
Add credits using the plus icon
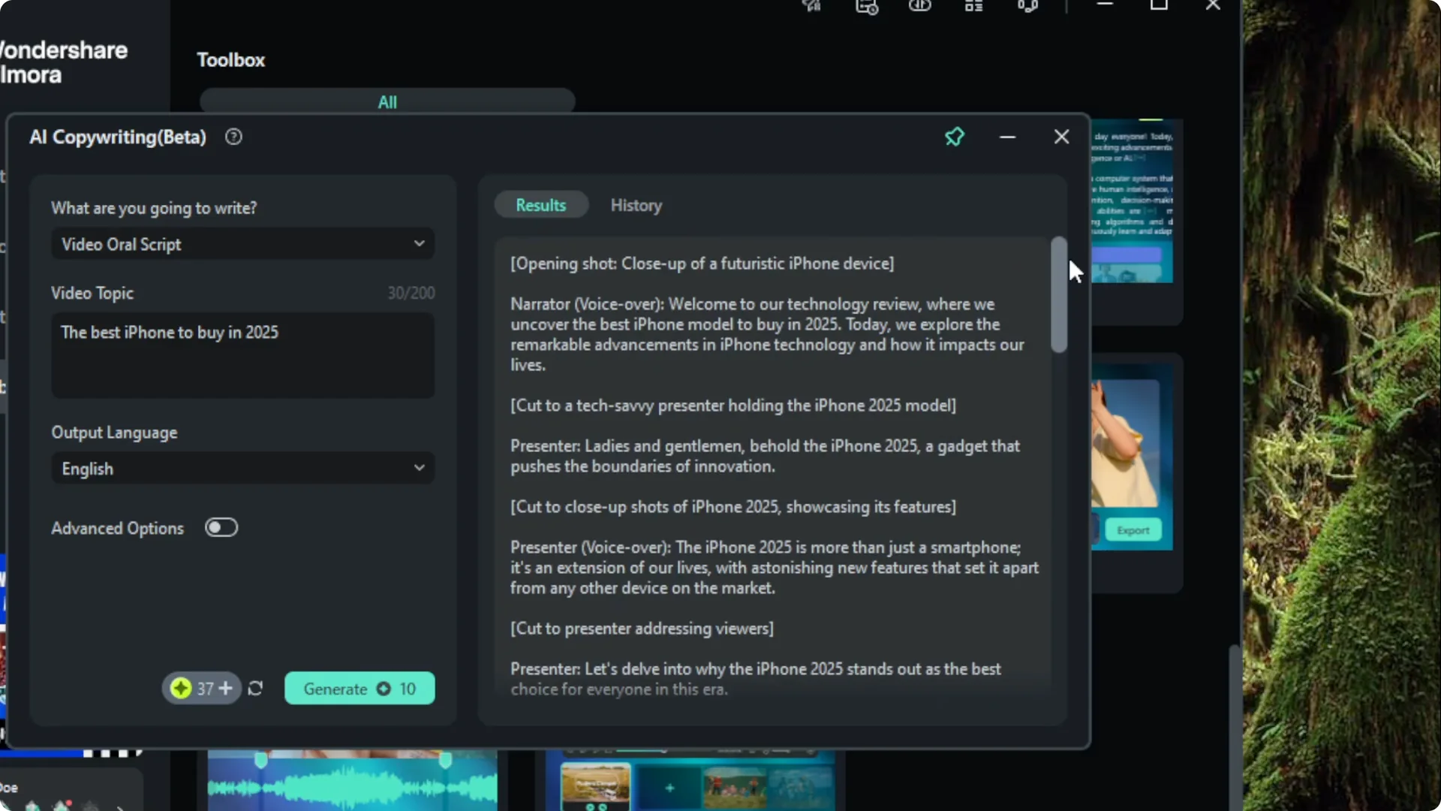[225, 688]
